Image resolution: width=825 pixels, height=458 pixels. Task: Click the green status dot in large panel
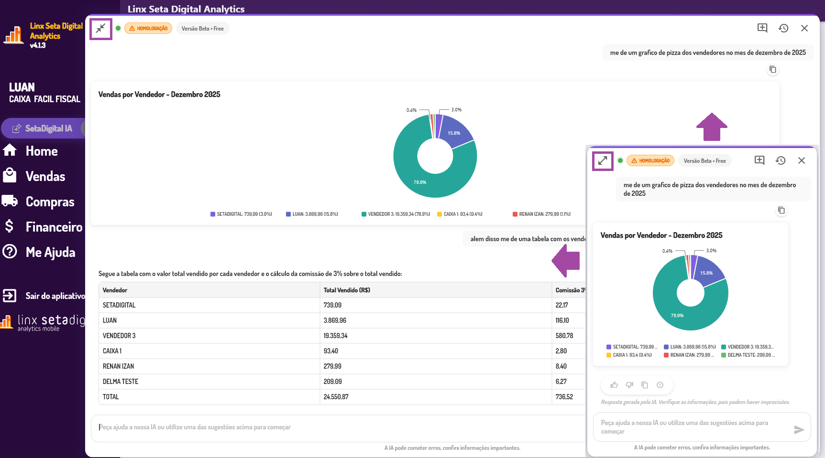coord(118,28)
